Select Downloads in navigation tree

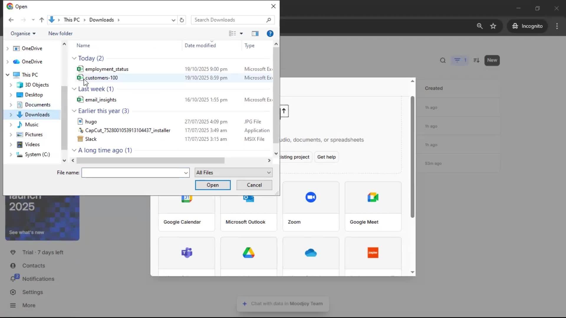37,115
